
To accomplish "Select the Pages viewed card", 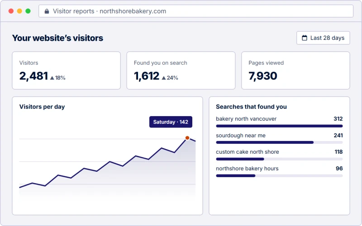I will (295, 71).
